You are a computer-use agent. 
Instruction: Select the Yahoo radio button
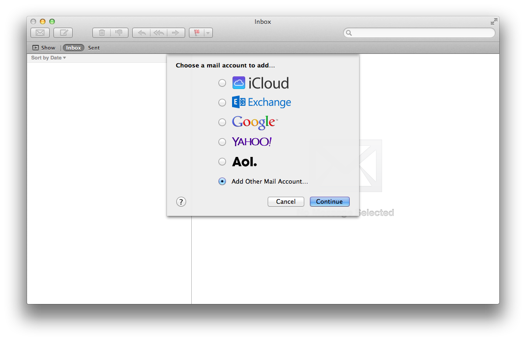pyautogui.click(x=222, y=142)
